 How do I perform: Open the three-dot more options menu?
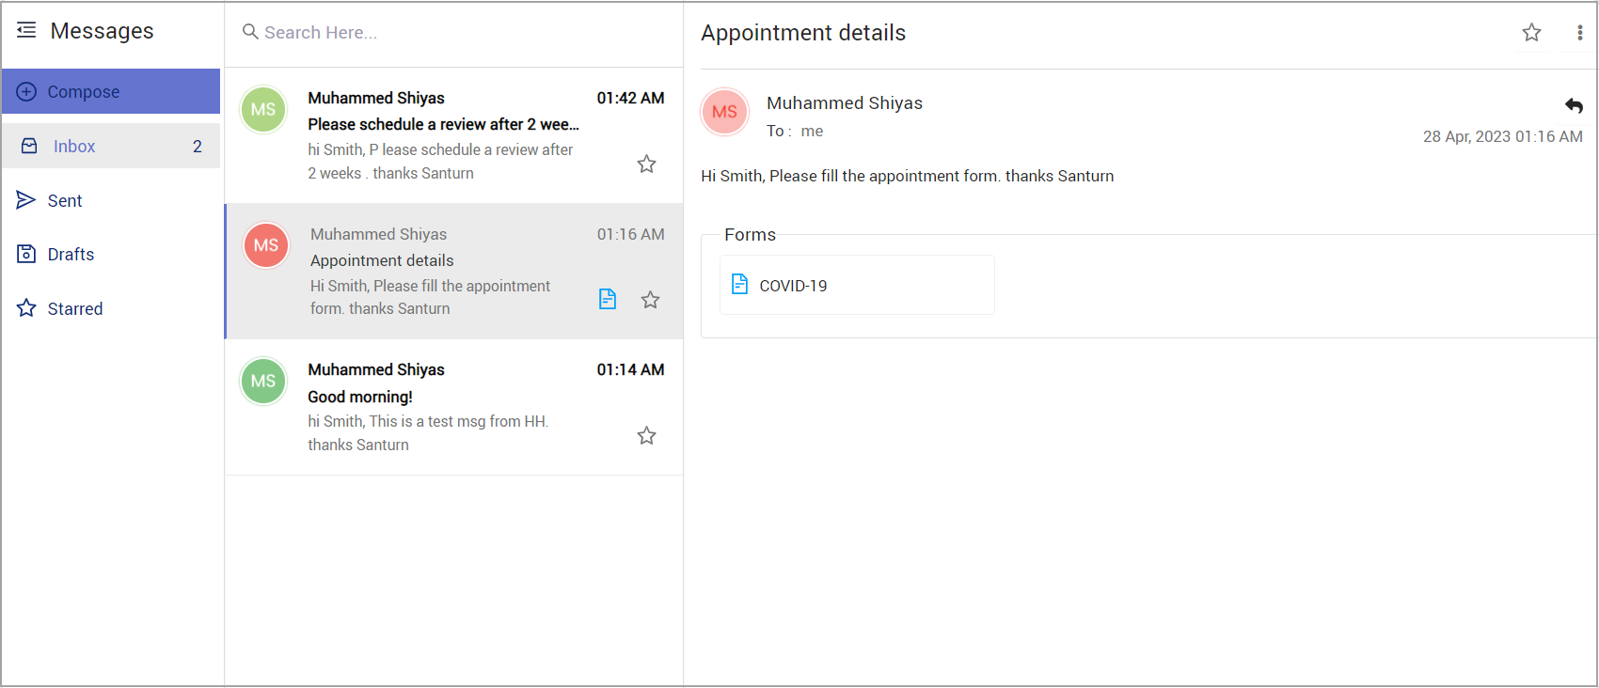coord(1579,33)
